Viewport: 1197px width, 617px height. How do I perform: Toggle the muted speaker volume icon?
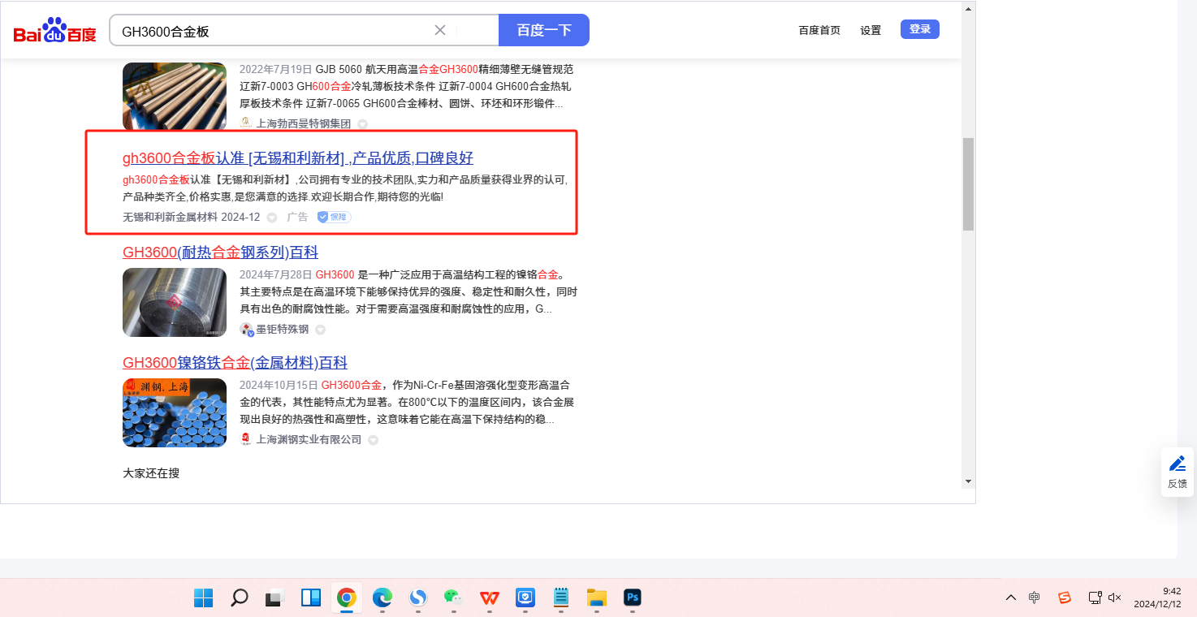pyautogui.click(x=1114, y=598)
